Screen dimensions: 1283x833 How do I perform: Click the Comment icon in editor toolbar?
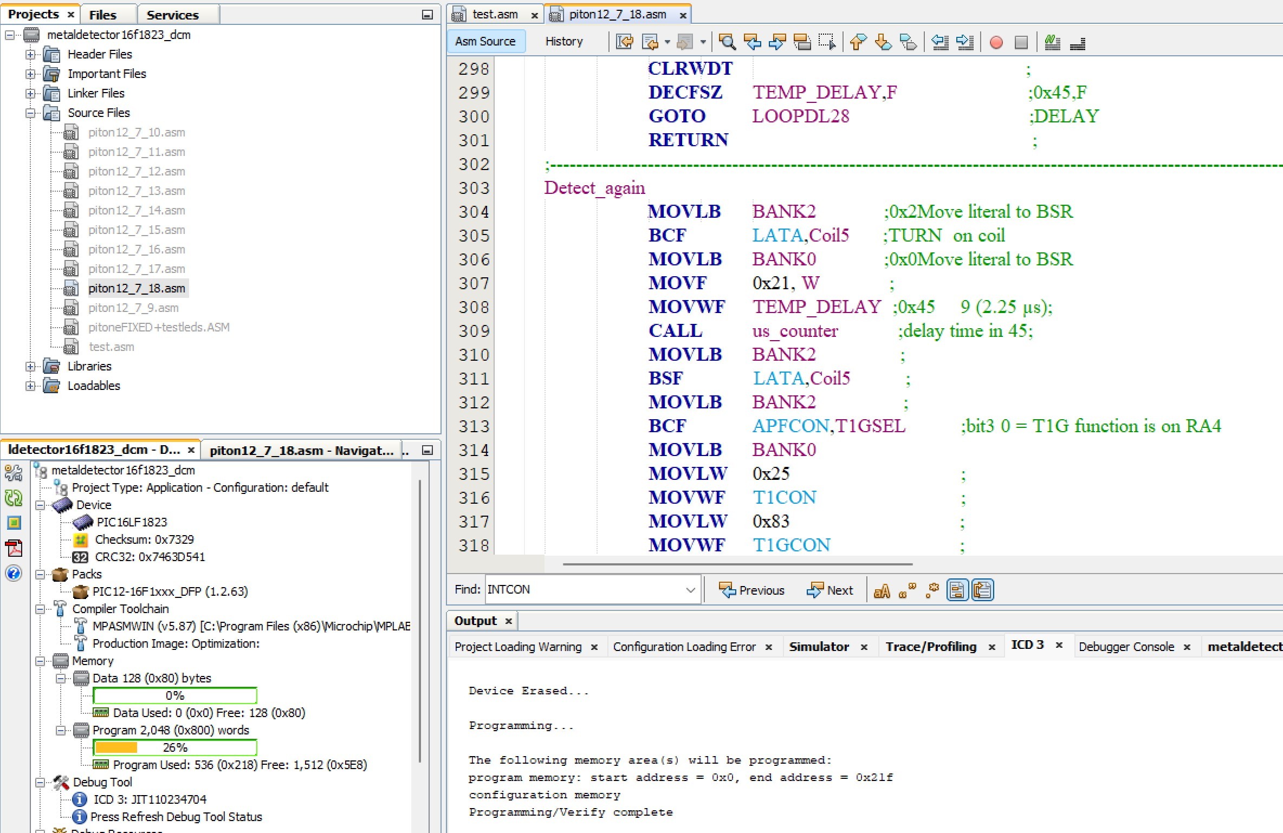1052,42
